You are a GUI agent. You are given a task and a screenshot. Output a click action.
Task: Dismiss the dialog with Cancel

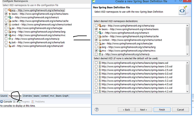click(x=180, y=110)
